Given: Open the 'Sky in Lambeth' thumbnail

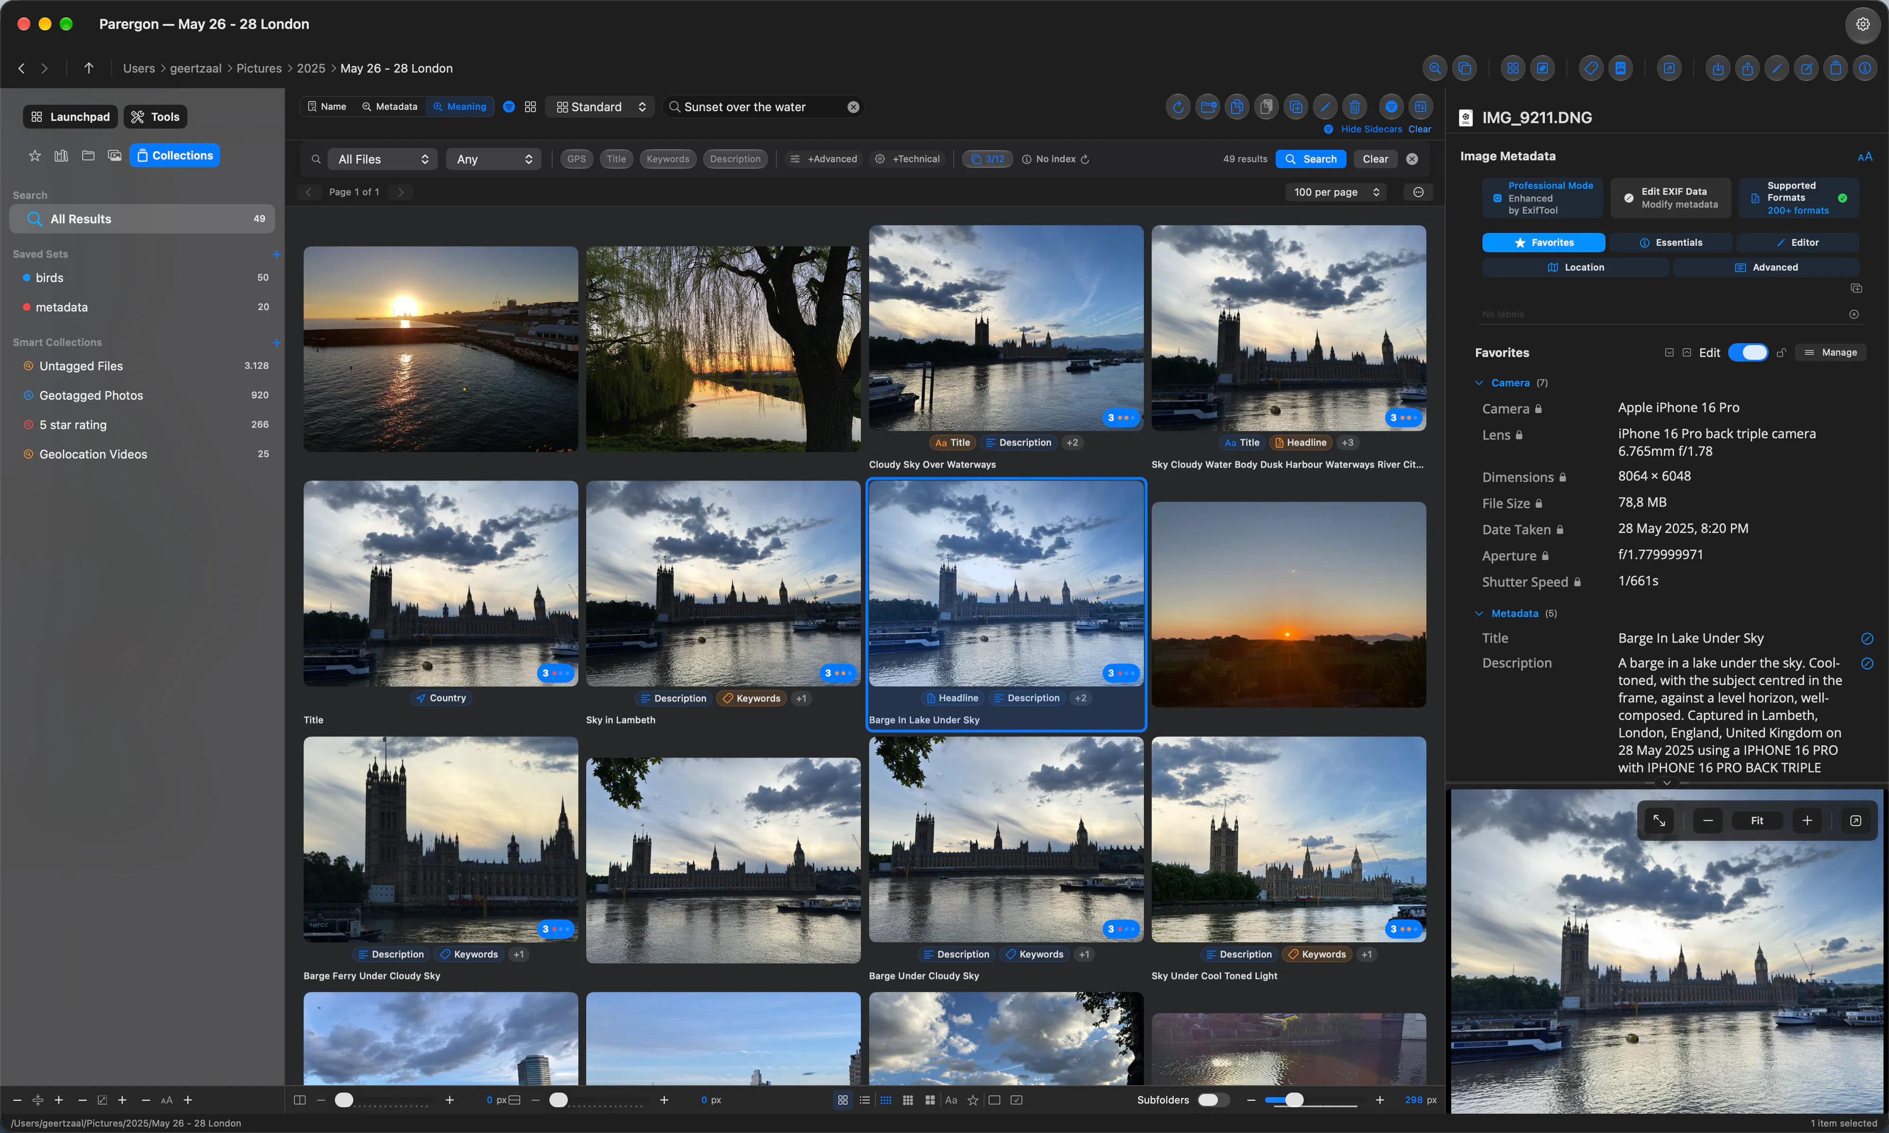Looking at the screenshot, I should [x=723, y=583].
